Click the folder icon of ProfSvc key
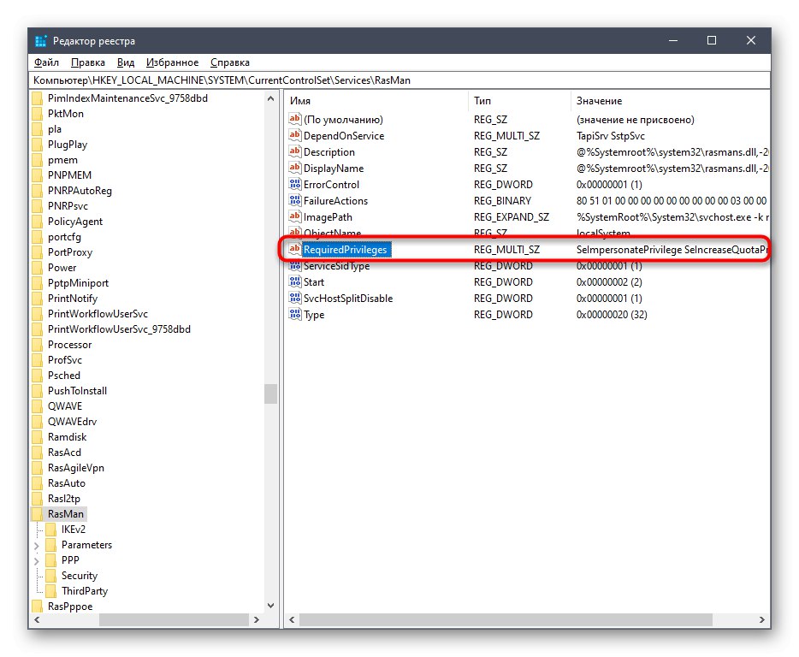This screenshot has width=799, height=657. (37, 360)
